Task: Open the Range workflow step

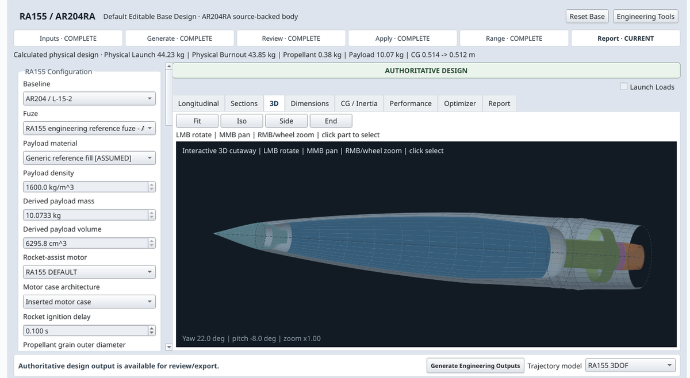Action: 514,38
